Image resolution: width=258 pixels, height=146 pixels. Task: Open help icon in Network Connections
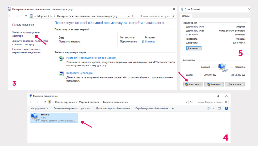[227, 108]
